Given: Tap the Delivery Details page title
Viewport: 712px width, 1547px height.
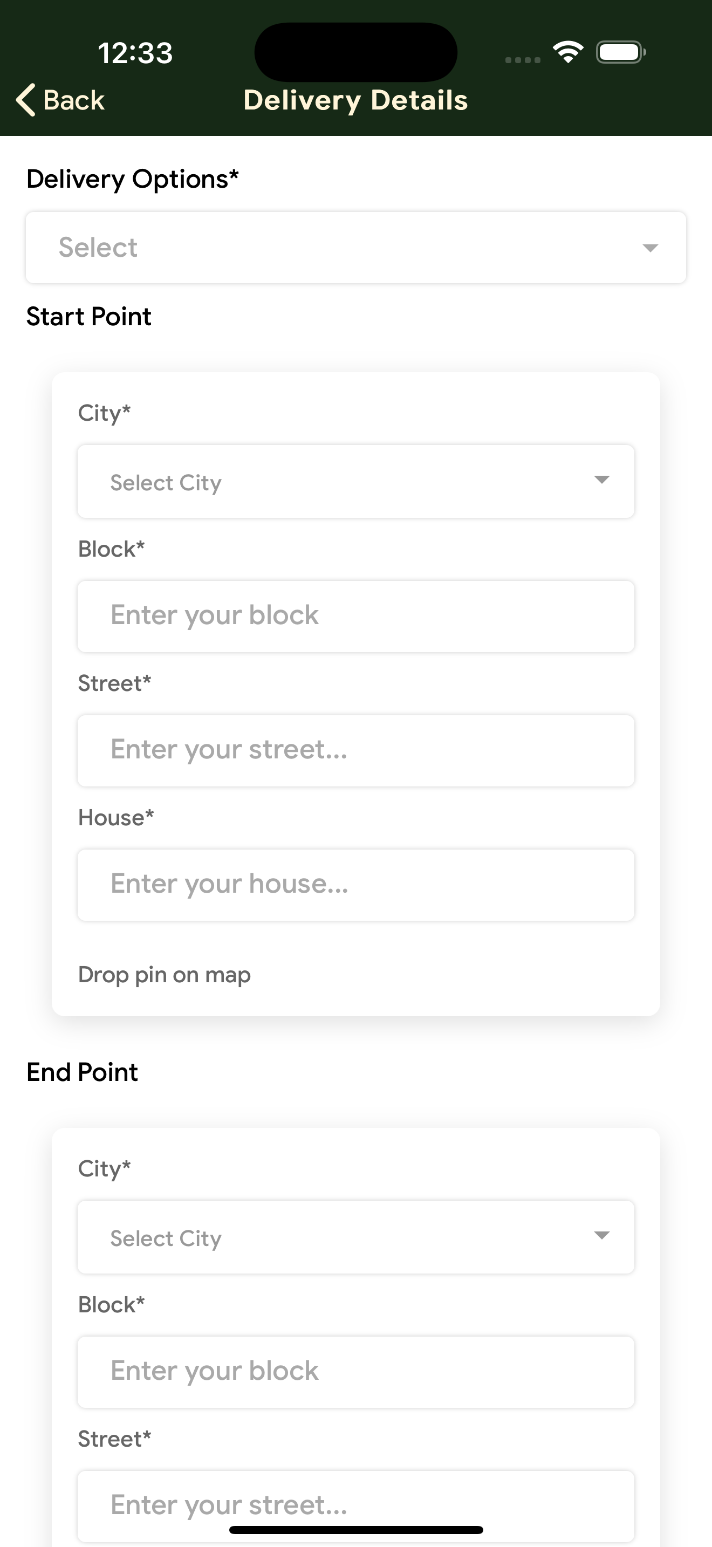Looking at the screenshot, I should 355,100.
